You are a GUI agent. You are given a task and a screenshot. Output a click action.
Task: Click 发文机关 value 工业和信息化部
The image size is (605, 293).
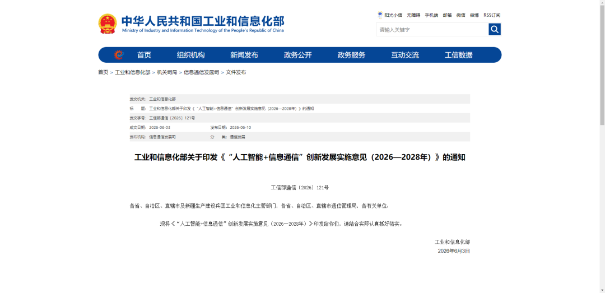(x=162, y=99)
